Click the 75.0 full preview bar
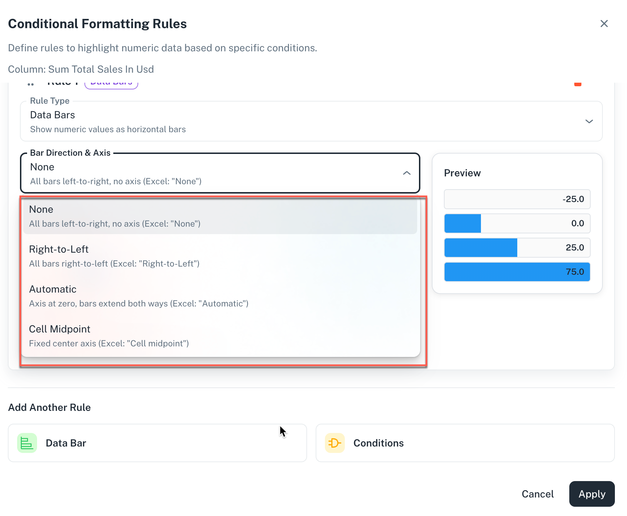This screenshot has width=627, height=516. pyautogui.click(x=517, y=272)
